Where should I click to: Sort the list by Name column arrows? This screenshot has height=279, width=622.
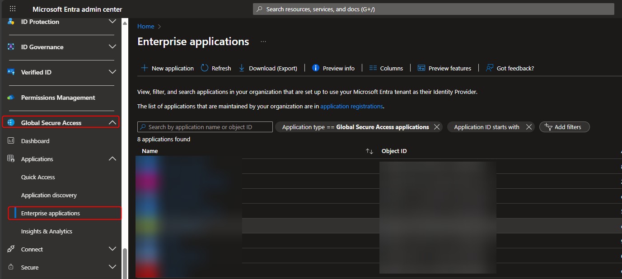(x=369, y=151)
